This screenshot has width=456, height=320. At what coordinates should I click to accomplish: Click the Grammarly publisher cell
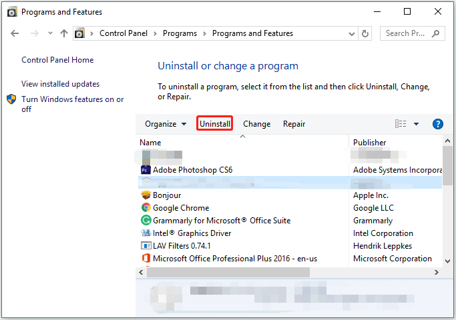373,221
